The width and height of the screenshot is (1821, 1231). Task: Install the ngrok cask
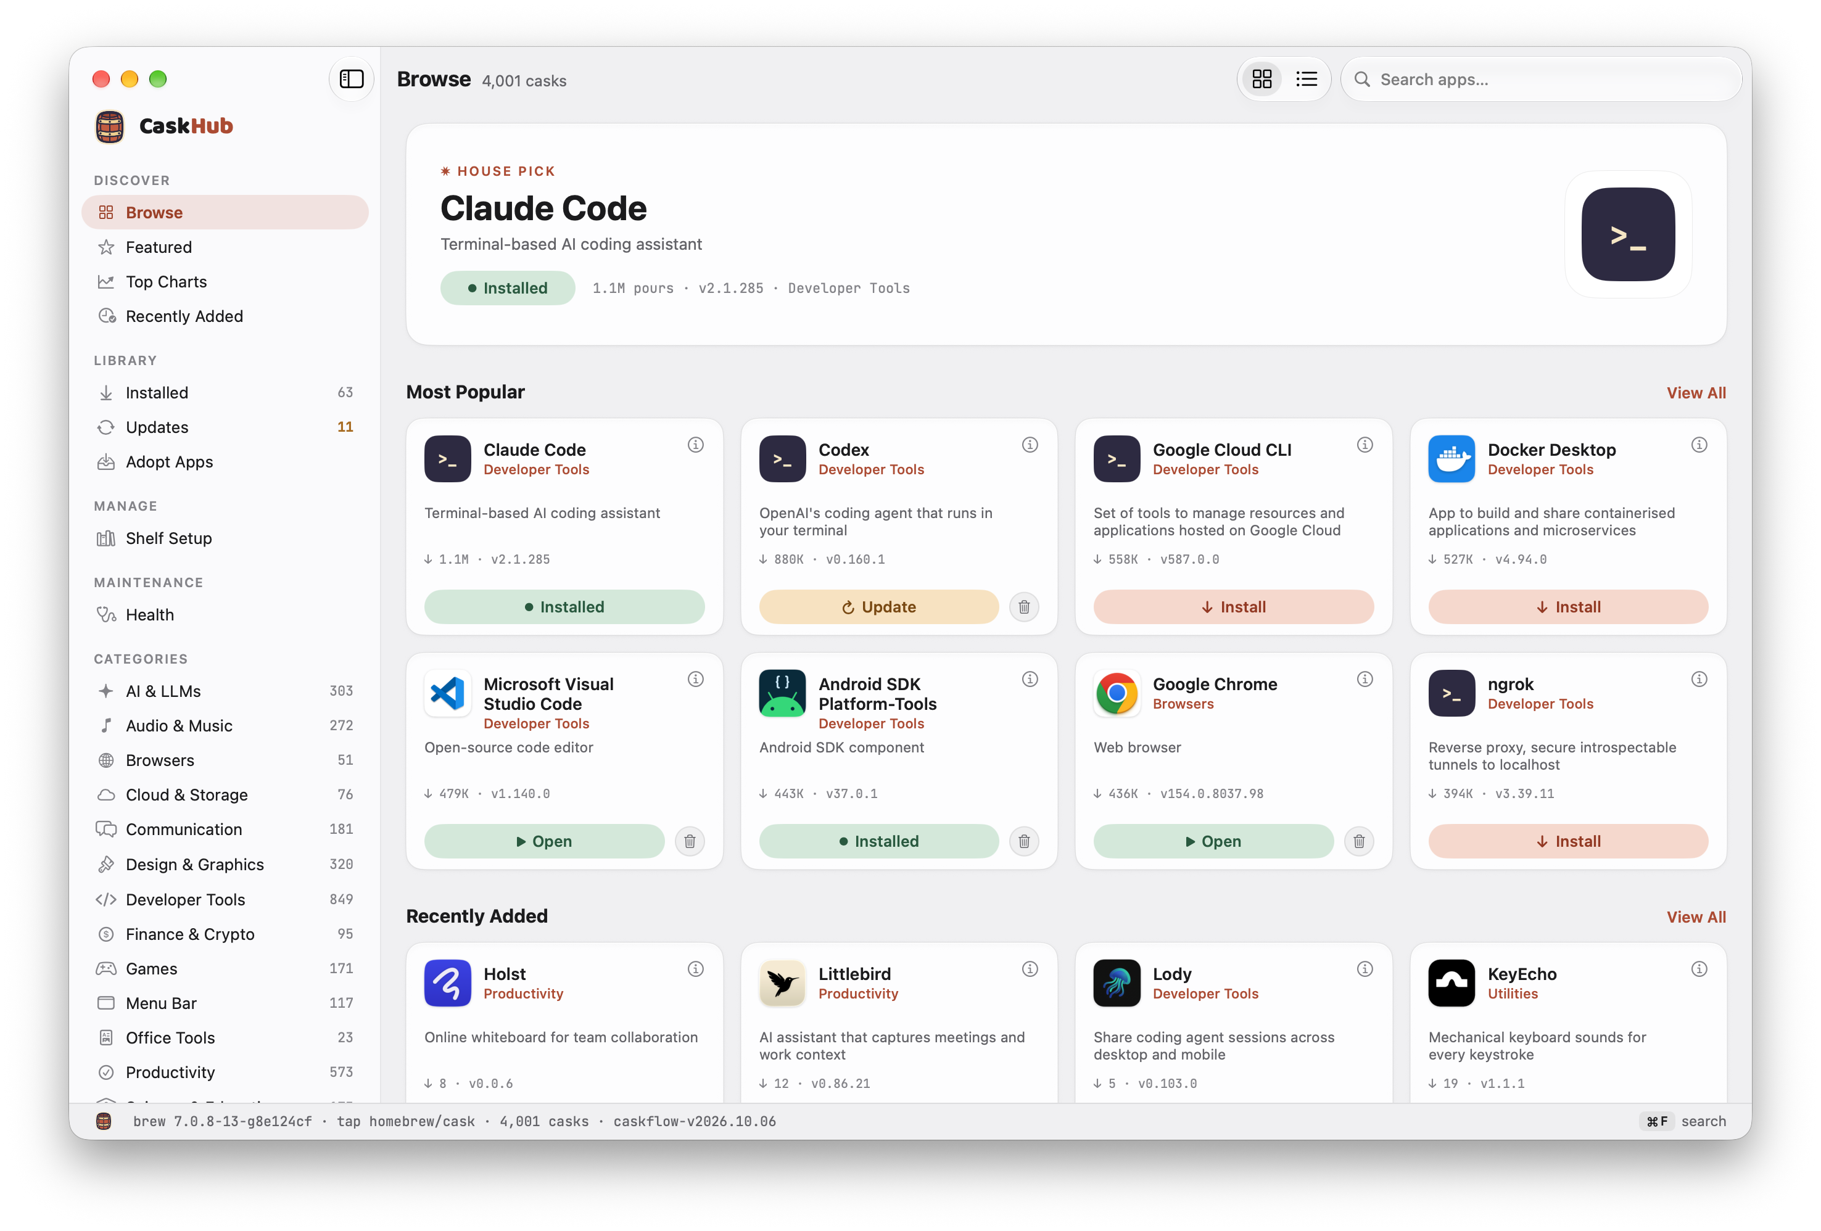click(x=1568, y=842)
